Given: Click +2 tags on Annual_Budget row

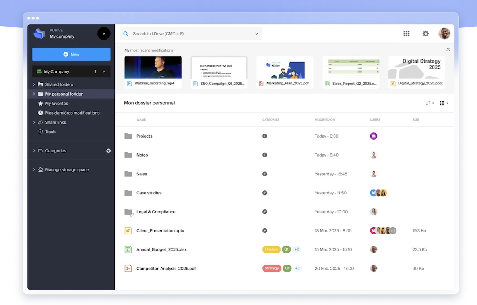Looking at the screenshot, I should (x=297, y=249).
